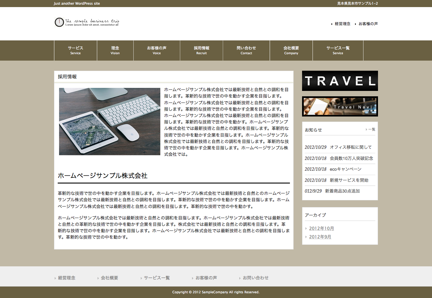This screenshot has height=298, width=432.
Task: Click the ホームページサンプル株式会社 heading
Action: 103,175
